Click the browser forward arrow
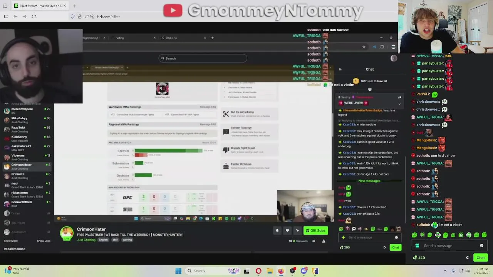Image resolution: width=493 pixels, height=277 pixels. pos(25,17)
